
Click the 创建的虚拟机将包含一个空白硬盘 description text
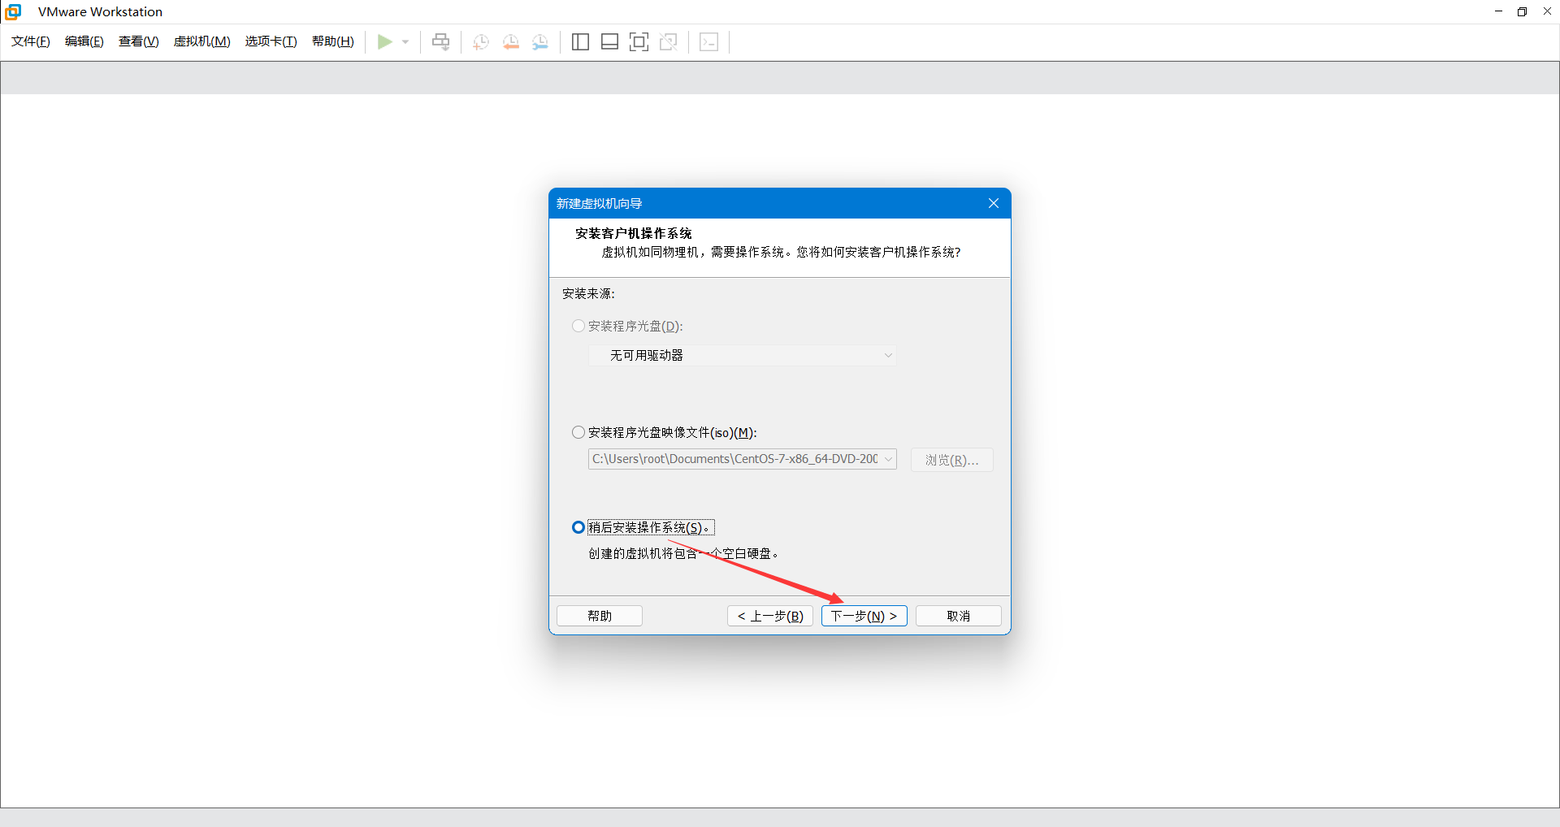click(684, 553)
